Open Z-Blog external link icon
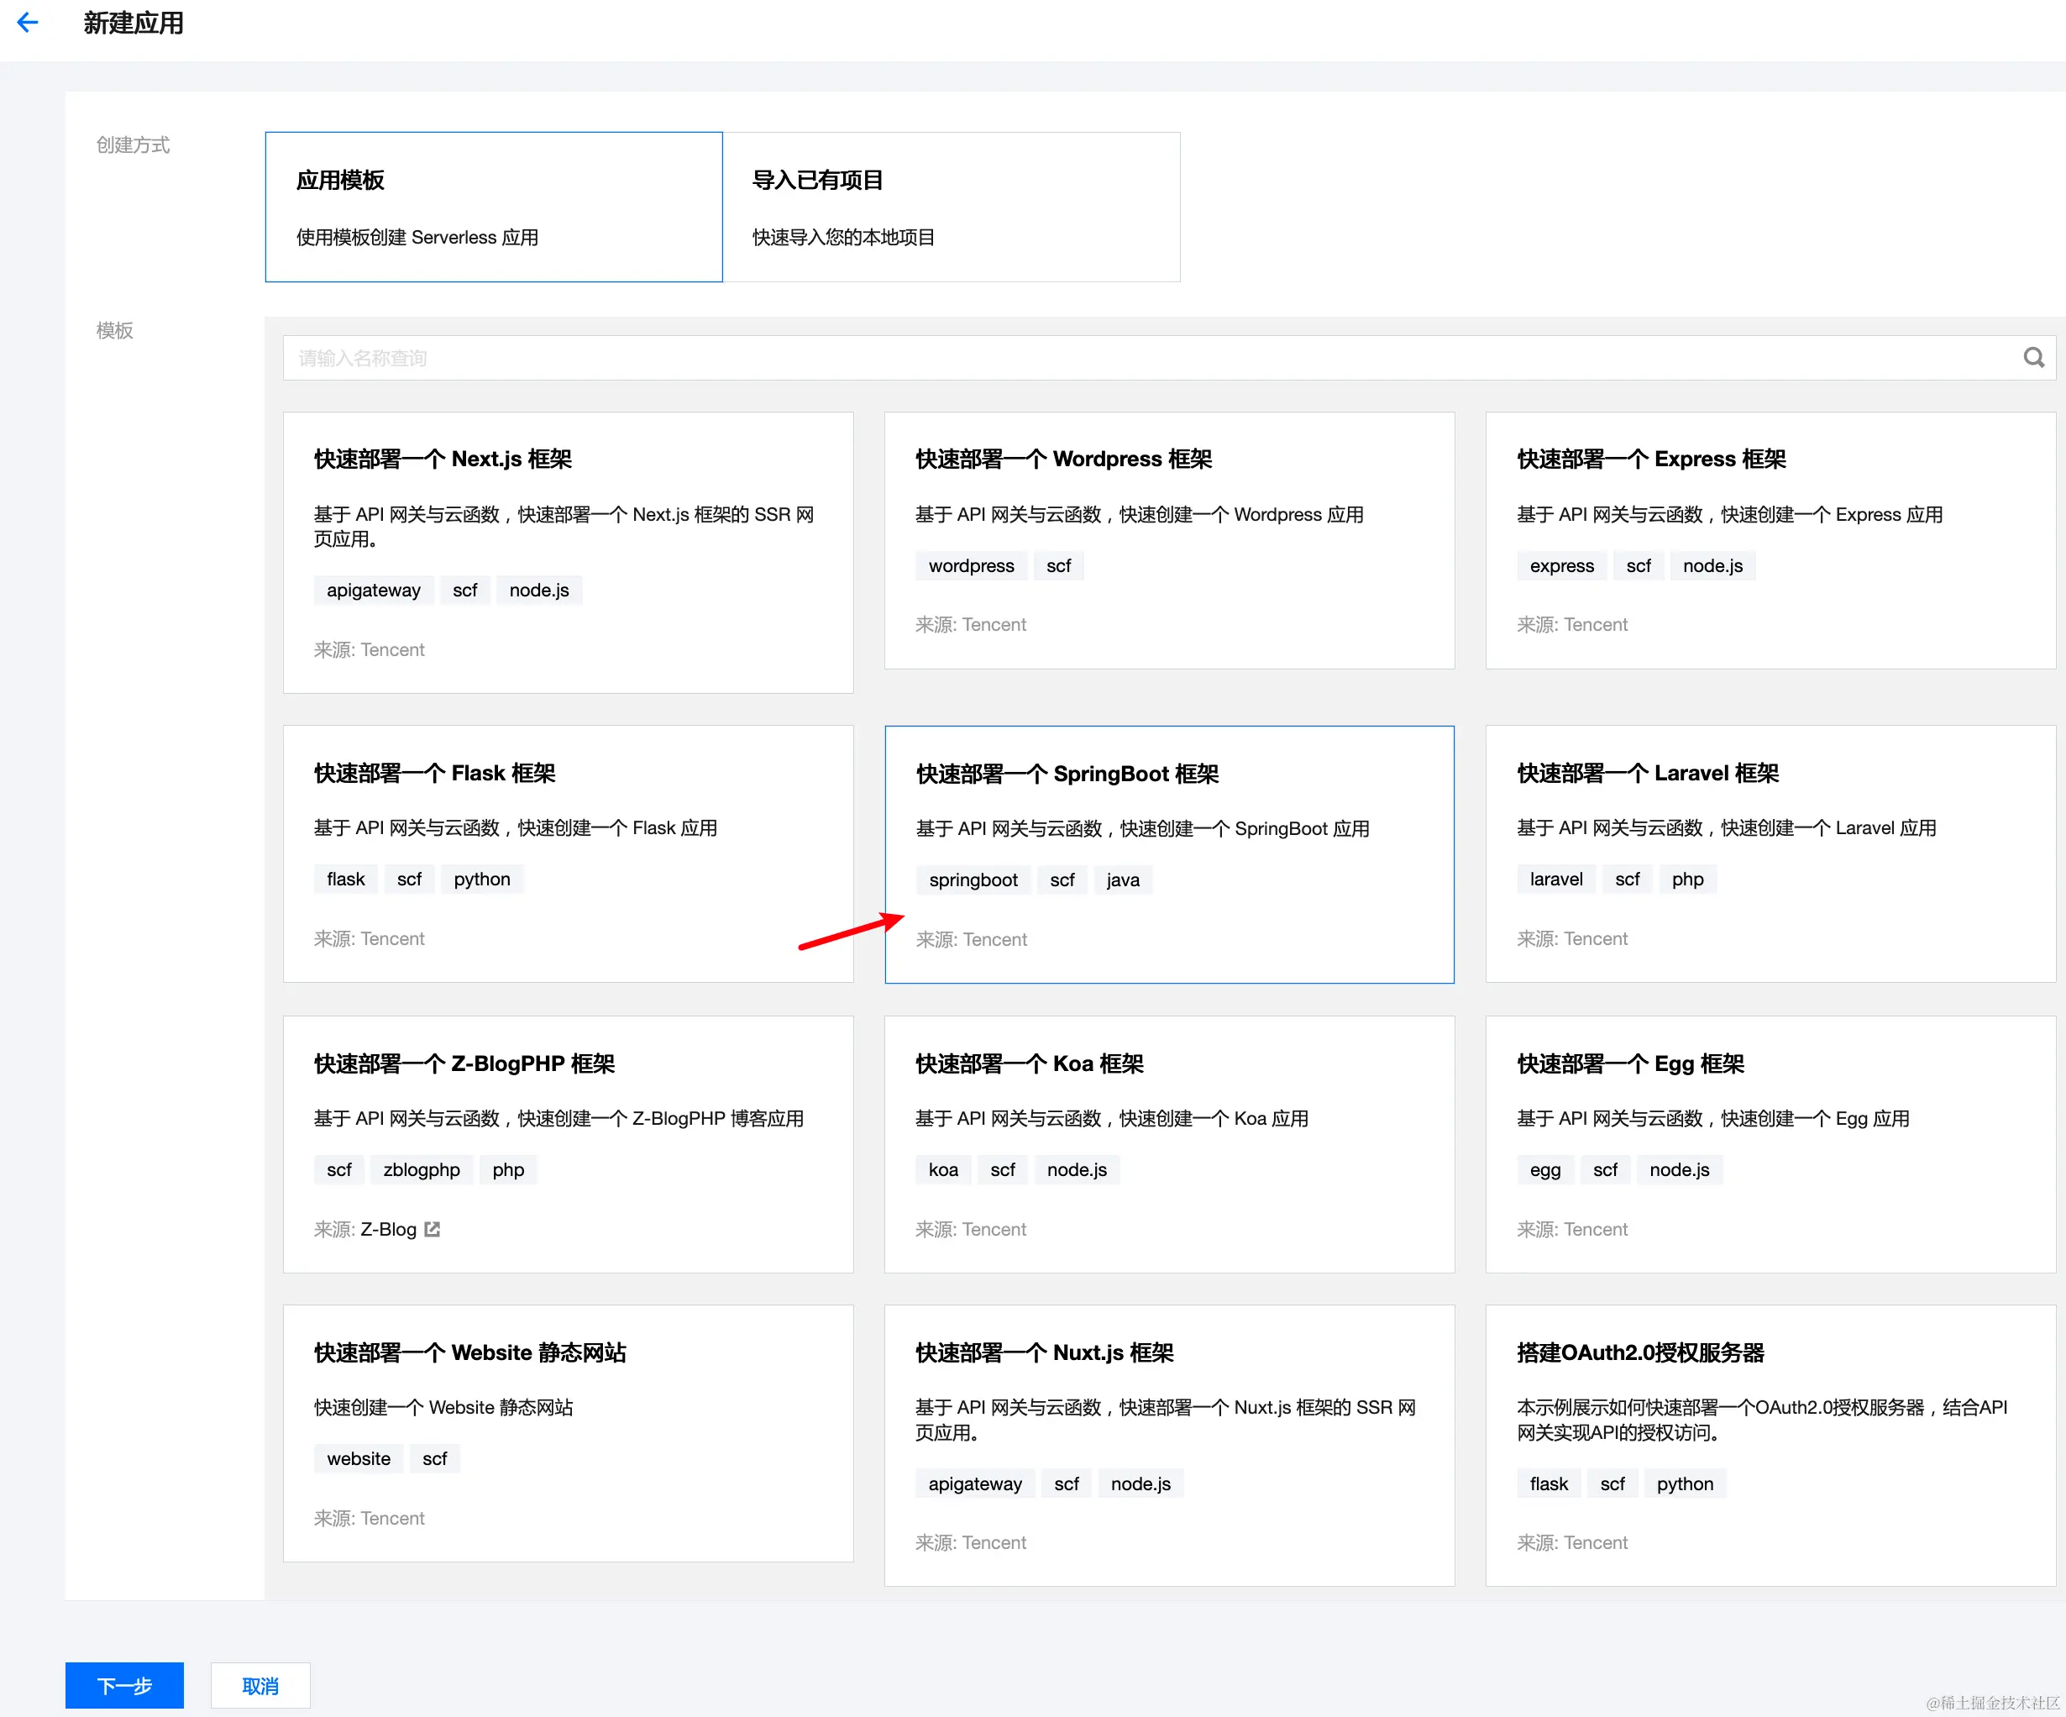2066x1717 pixels. [x=432, y=1229]
